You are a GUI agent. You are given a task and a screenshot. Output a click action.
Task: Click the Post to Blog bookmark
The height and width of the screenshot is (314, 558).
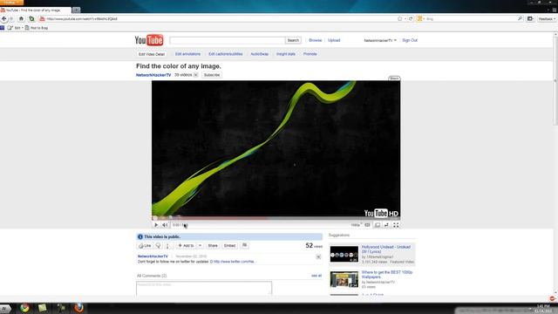(37, 28)
